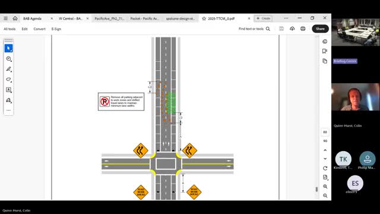The width and height of the screenshot is (380, 214).
Task: Switch to the W Central - BA tab
Action: click(x=71, y=18)
